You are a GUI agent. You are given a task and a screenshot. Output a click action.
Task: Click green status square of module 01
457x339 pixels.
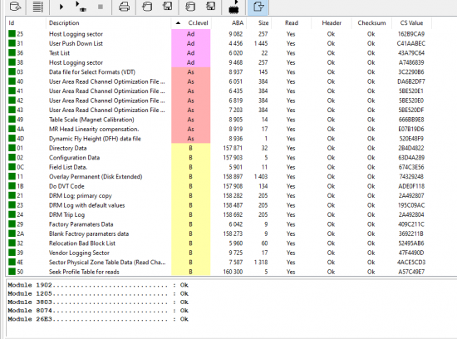point(12,148)
